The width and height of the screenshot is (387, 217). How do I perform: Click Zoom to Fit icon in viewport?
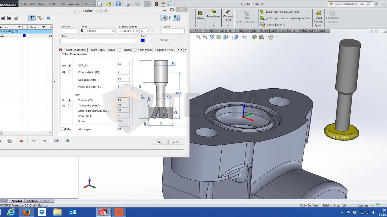pos(198,37)
